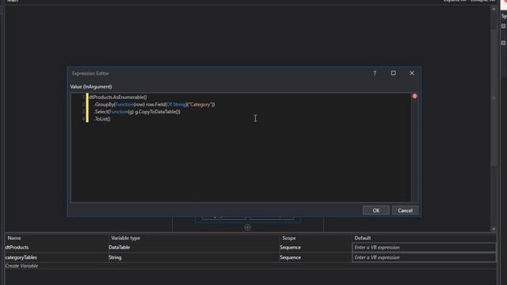Click designer scrollbar down arrow

click(x=494, y=229)
